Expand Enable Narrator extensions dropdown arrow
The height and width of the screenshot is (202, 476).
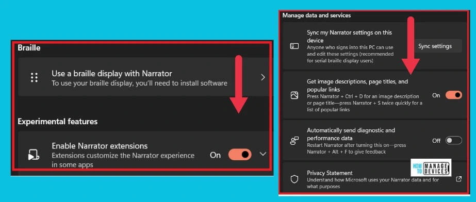pyautogui.click(x=263, y=154)
